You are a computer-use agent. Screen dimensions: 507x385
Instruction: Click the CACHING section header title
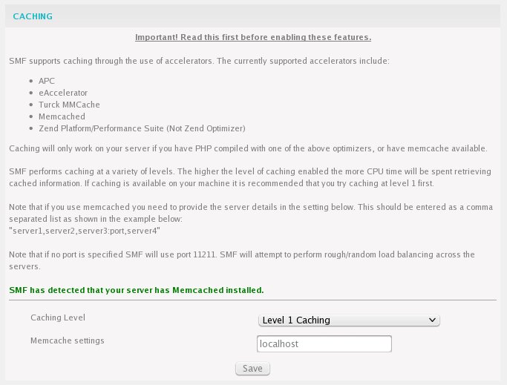33,16
